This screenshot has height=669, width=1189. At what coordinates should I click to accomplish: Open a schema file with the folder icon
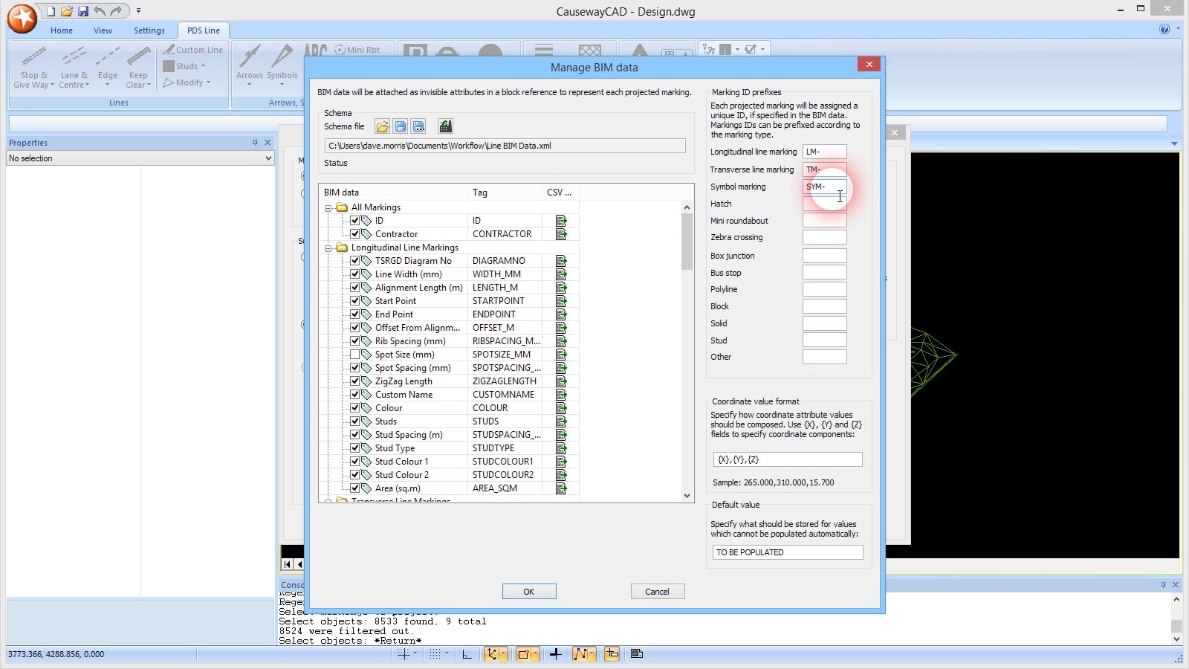point(383,126)
